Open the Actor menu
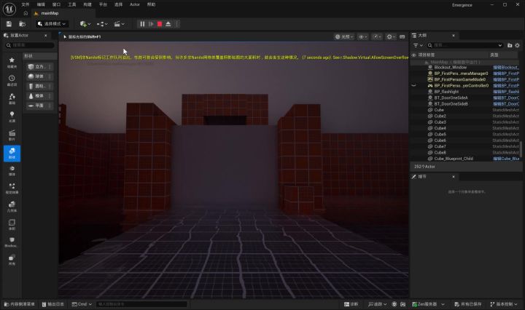This screenshot has height=310, width=525. pyautogui.click(x=135, y=4)
